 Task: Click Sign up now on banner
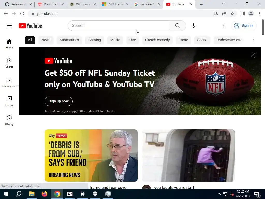58,101
